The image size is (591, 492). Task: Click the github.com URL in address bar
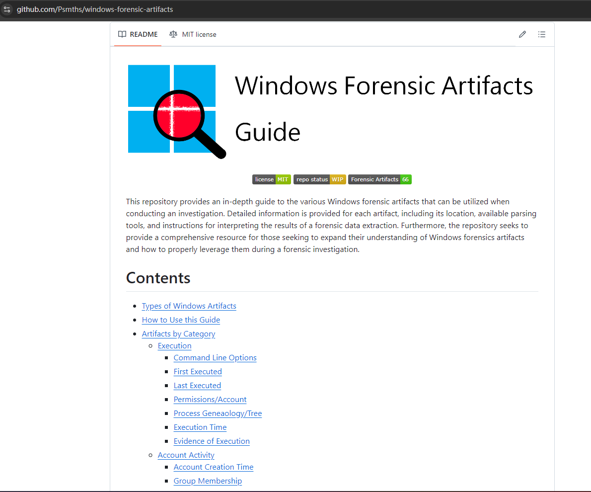coord(95,9)
